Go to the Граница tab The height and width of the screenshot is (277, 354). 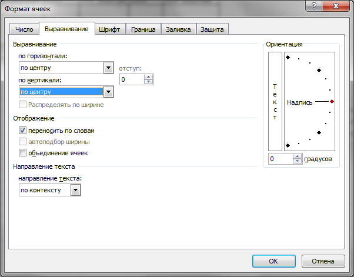(x=143, y=29)
